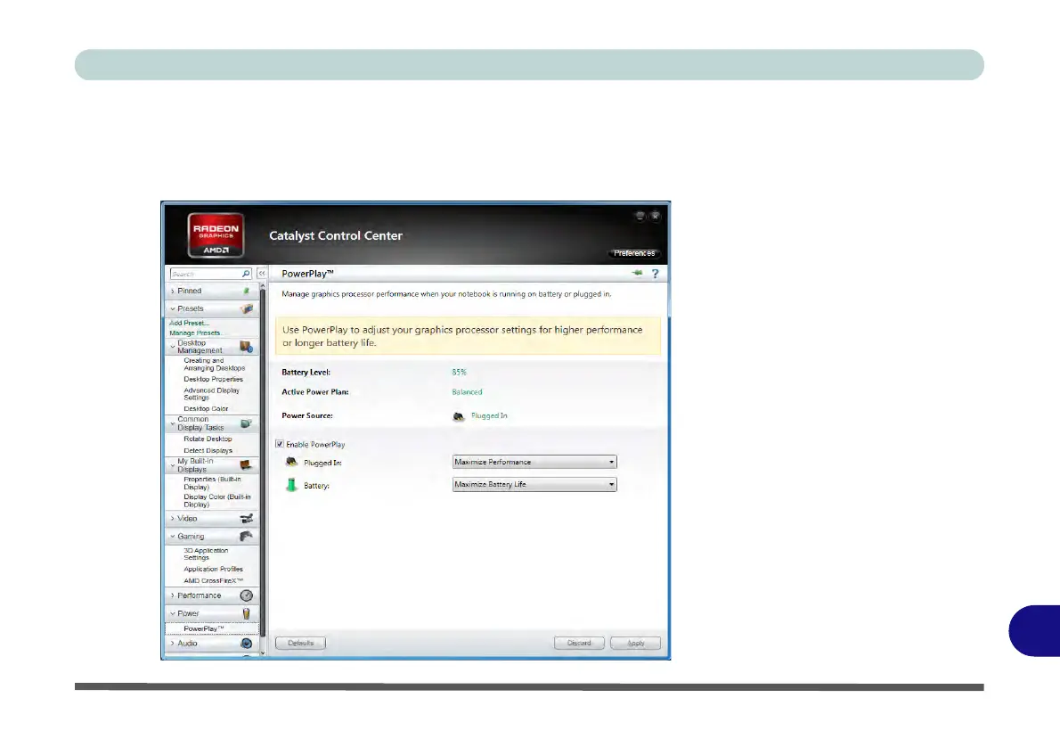Click the Apply button
Viewport: 1060px width, 747px height.
(x=635, y=643)
